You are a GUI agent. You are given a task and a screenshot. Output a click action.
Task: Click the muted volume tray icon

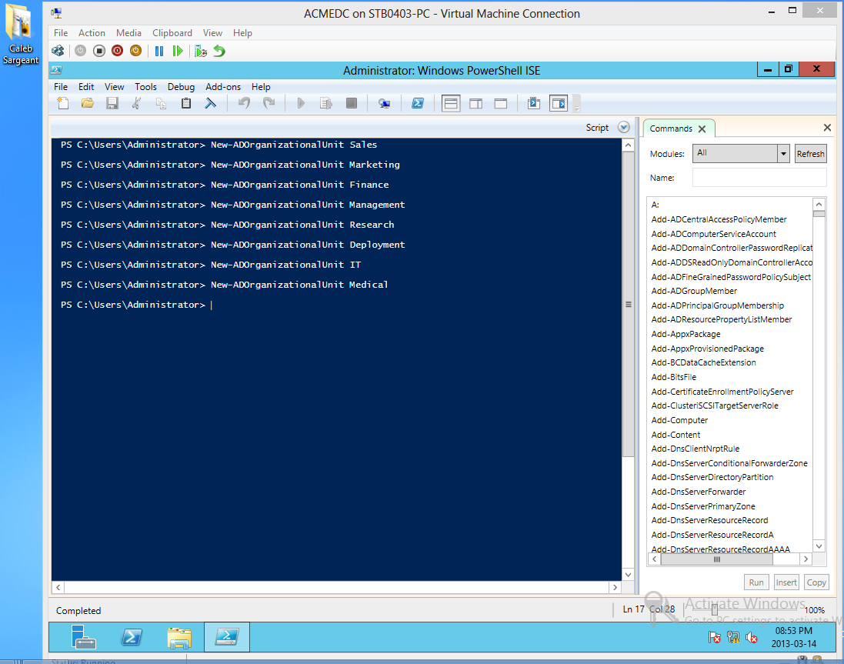(x=752, y=638)
